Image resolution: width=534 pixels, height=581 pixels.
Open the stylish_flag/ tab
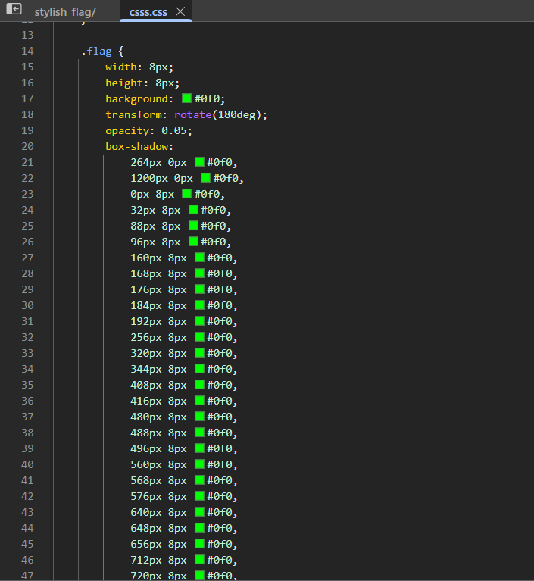click(x=65, y=12)
